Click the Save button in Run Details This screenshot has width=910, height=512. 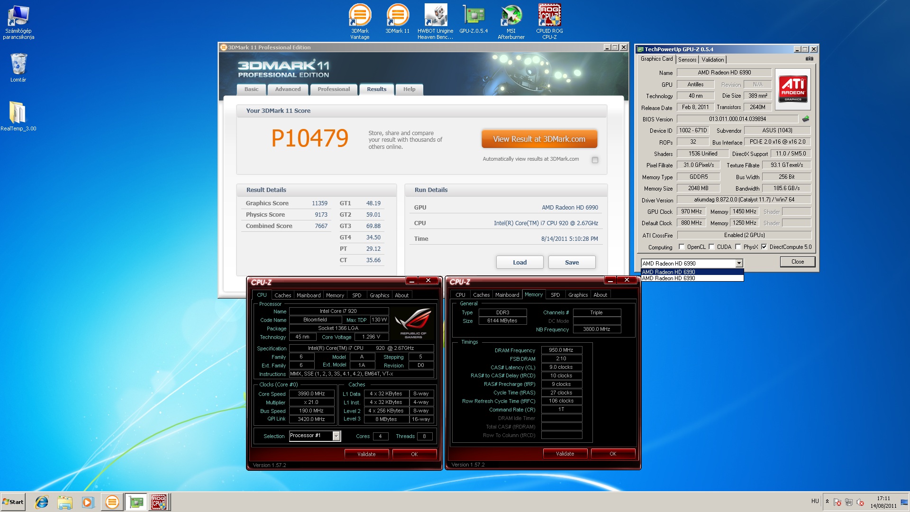(x=572, y=262)
